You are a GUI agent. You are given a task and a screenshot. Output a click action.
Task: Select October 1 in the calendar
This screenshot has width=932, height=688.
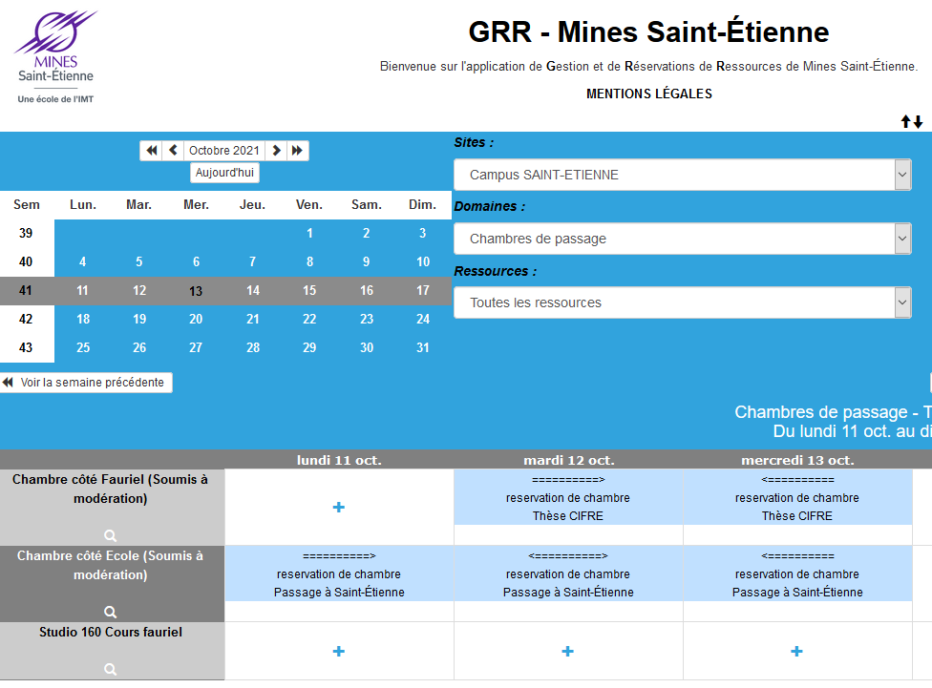point(309,233)
